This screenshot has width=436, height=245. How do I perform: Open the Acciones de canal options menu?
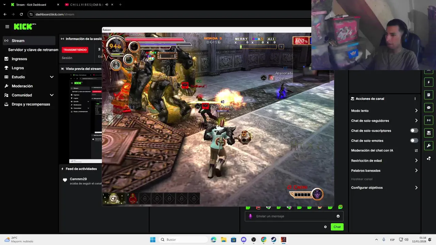coord(415,99)
